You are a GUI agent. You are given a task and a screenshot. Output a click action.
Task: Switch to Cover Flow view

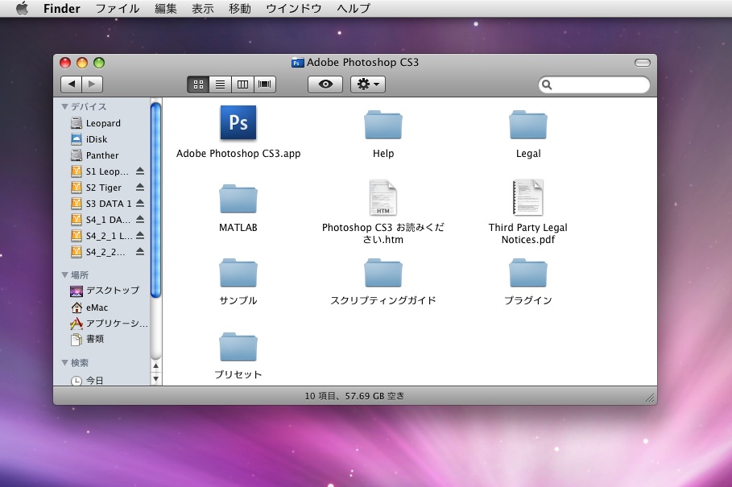point(264,85)
